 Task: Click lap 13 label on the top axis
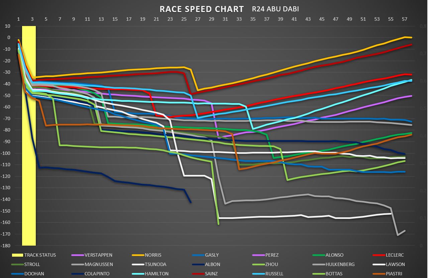pos(101,19)
